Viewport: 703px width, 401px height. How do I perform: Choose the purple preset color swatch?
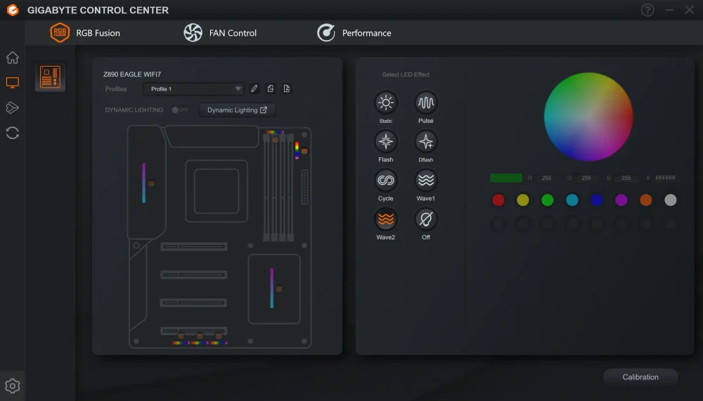point(621,200)
